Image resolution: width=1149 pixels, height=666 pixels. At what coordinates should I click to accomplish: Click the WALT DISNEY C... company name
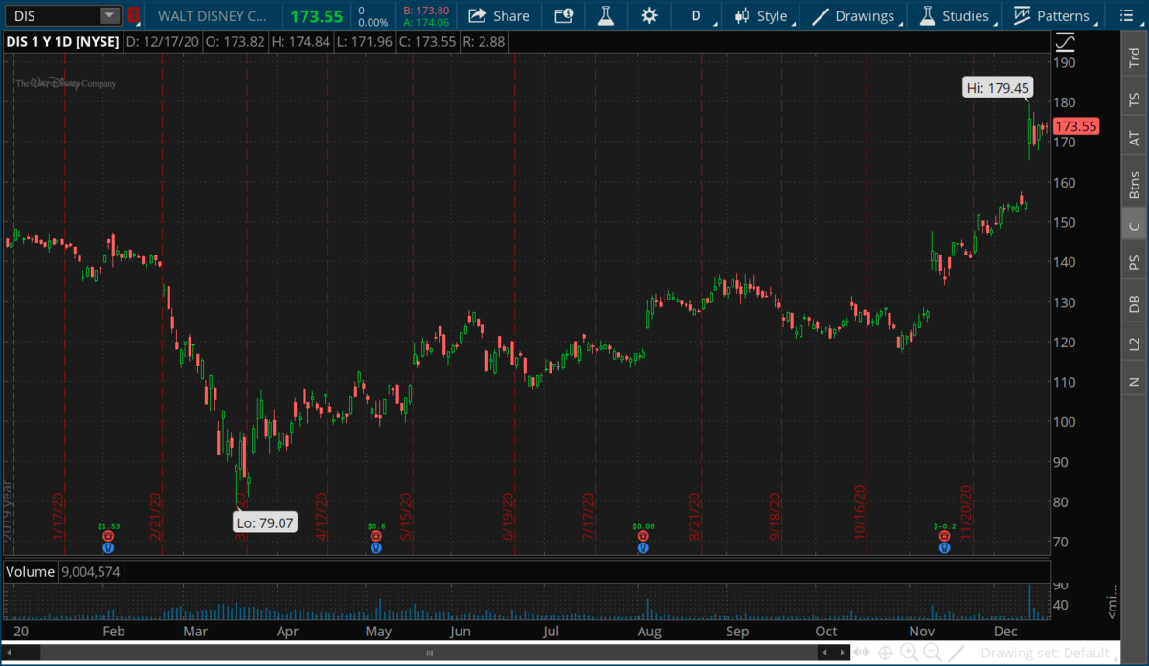pyautogui.click(x=214, y=16)
